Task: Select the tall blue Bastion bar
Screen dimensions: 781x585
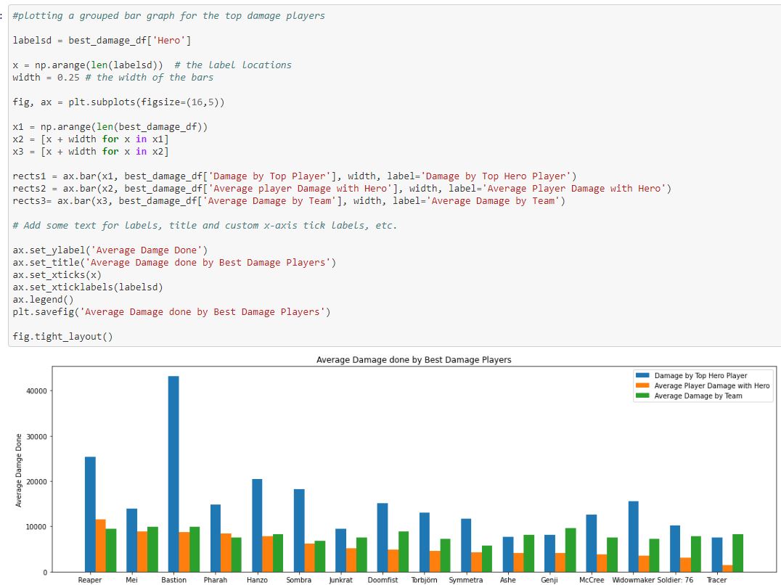Action: pyautogui.click(x=173, y=473)
